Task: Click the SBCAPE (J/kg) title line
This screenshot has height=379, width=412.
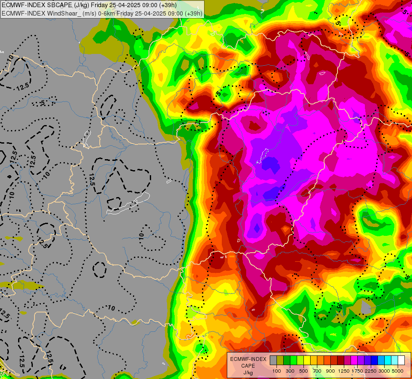Action: point(89,5)
